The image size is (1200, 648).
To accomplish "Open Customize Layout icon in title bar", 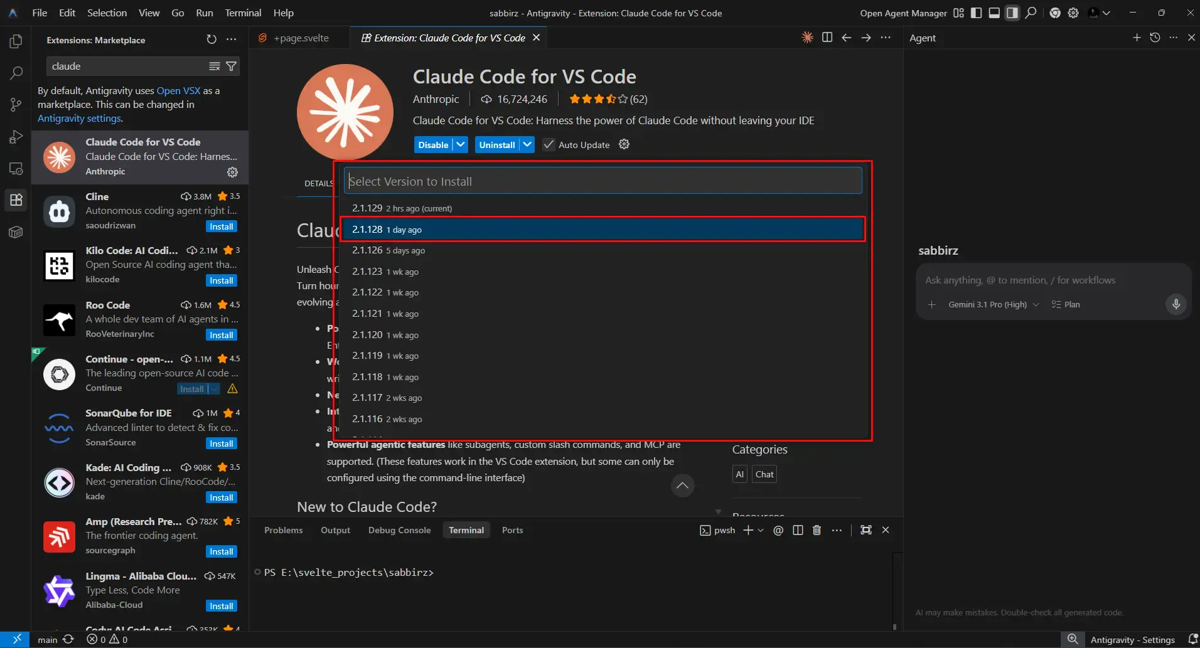I will pyautogui.click(x=958, y=13).
